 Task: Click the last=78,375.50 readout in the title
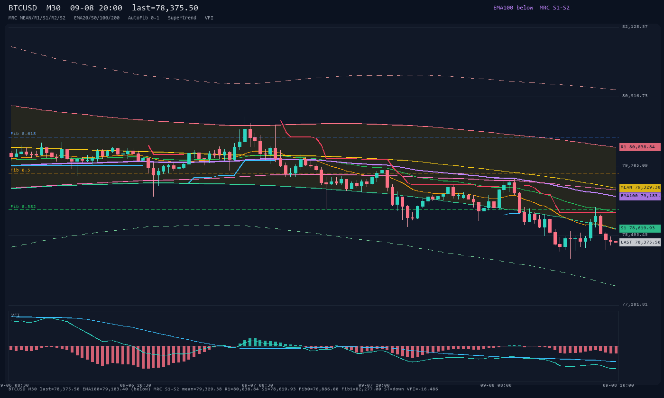(x=165, y=8)
